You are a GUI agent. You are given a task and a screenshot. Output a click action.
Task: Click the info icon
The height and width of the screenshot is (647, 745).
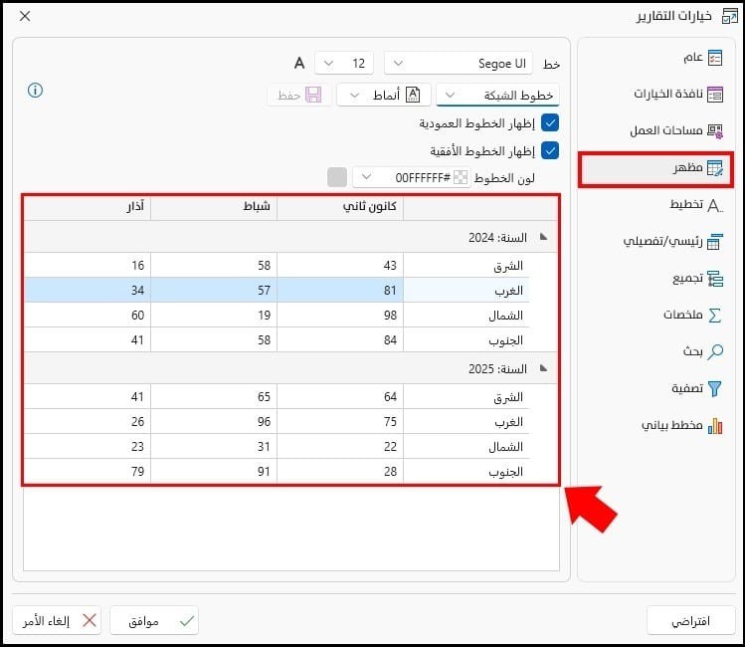[x=35, y=90]
